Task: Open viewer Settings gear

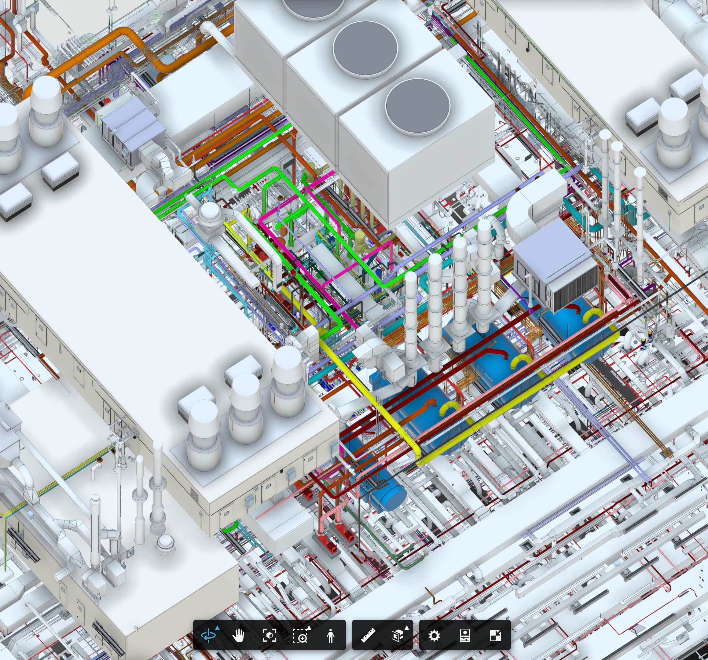Action: [x=434, y=636]
